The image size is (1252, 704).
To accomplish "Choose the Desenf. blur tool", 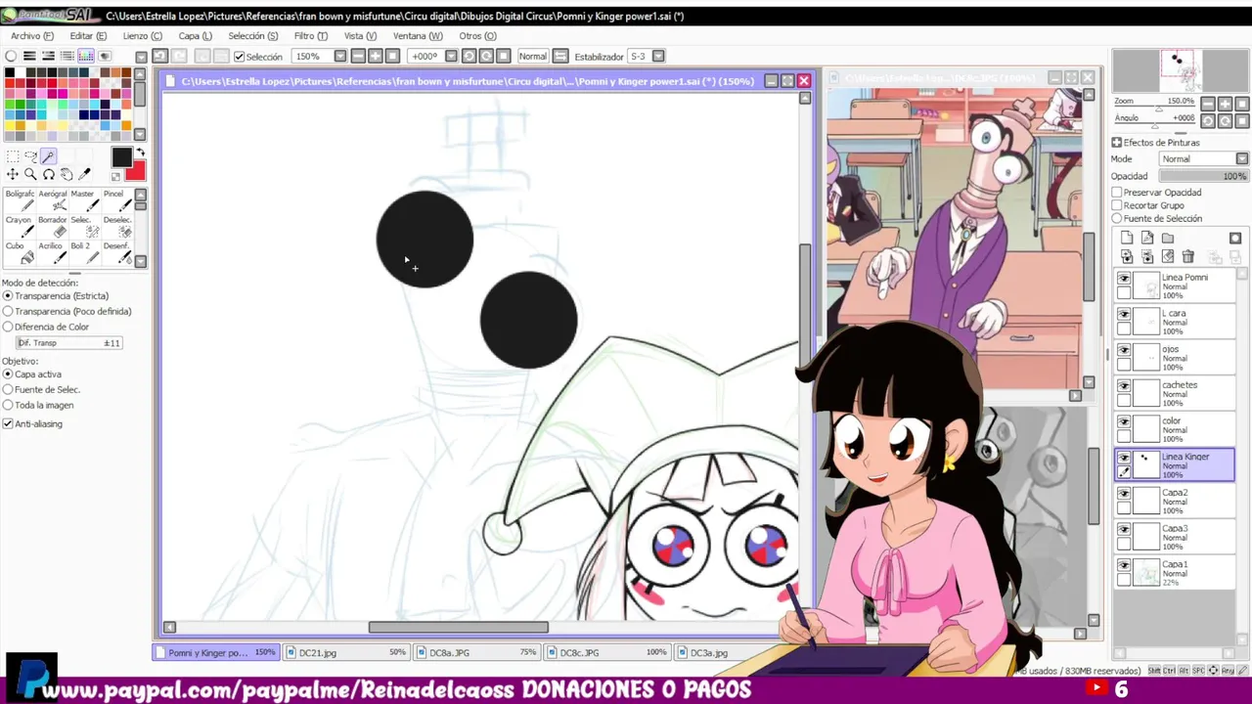I will 116,252.
